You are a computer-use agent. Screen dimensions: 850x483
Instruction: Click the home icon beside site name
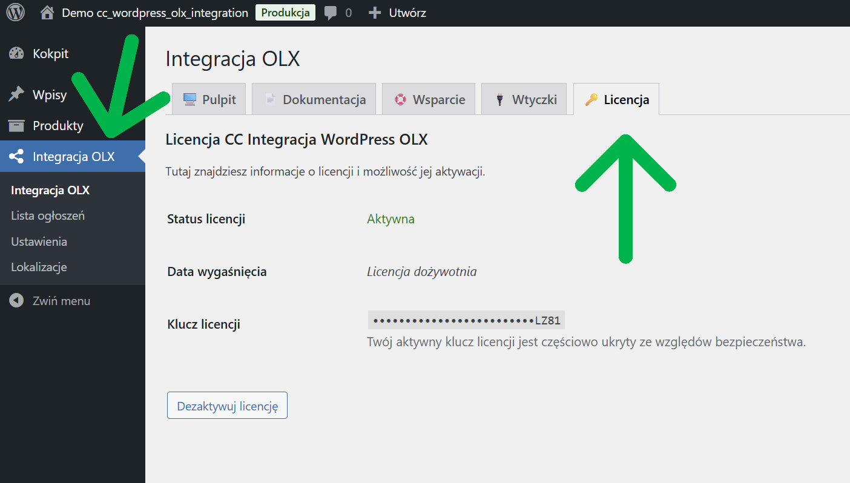point(47,13)
